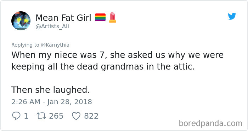Viewport: 248px width, 131px height.
Task: Open the Mean Fat Girl profile name
Action: (63, 18)
